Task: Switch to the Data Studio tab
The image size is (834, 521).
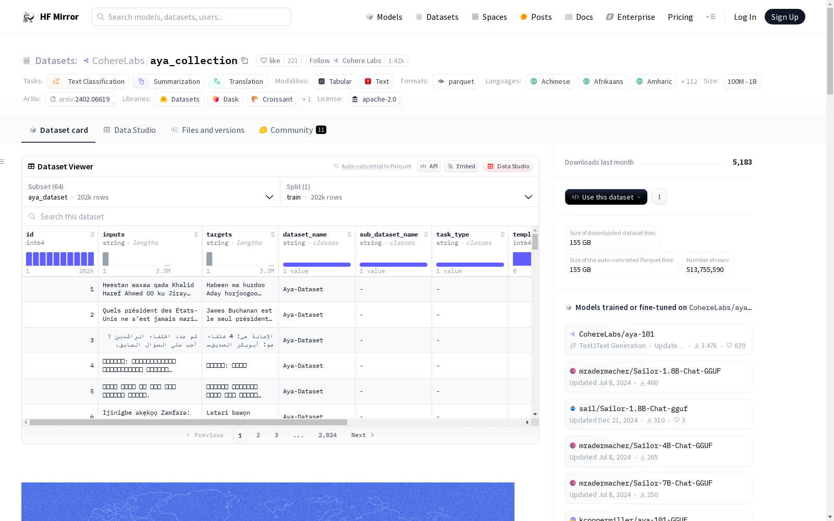Action: coord(129,130)
